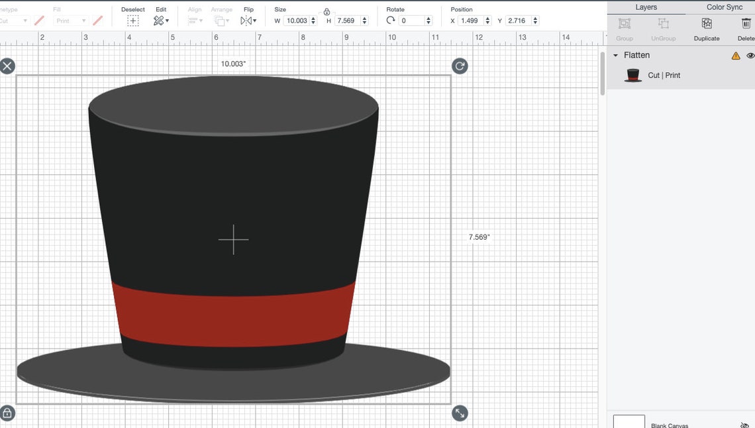This screenshot has width=755, height=428.
Task: Open the Arrange dropdown
Action: tap(222, 21)
